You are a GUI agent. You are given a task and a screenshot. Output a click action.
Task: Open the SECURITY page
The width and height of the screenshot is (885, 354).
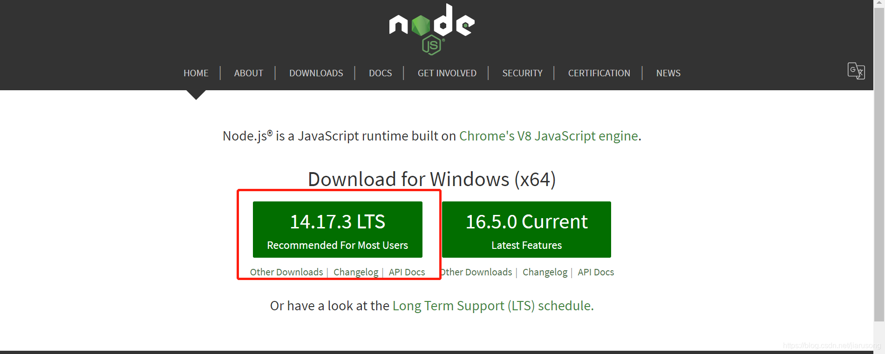click(x=523, y=73)
